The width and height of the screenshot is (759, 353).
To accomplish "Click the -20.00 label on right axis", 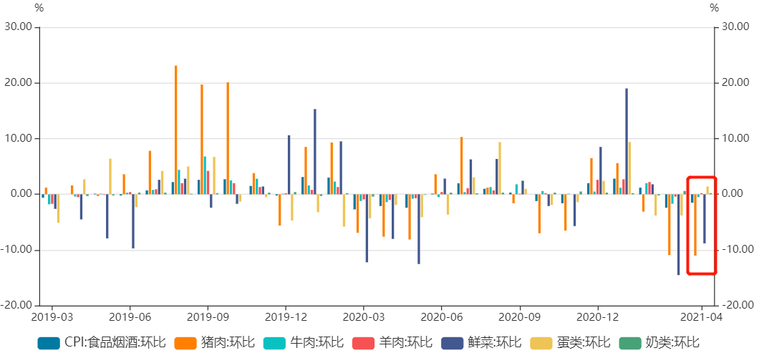I will pyautogui.click(x=738, y=305).
